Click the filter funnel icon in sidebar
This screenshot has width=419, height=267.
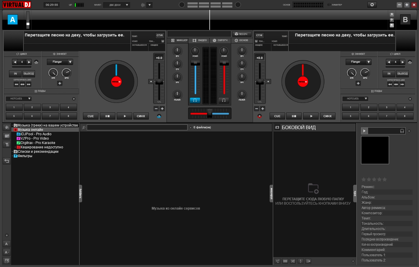pos(7,145)
